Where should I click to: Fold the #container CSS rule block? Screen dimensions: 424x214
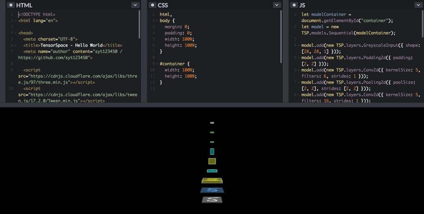(x=157, y=64)
